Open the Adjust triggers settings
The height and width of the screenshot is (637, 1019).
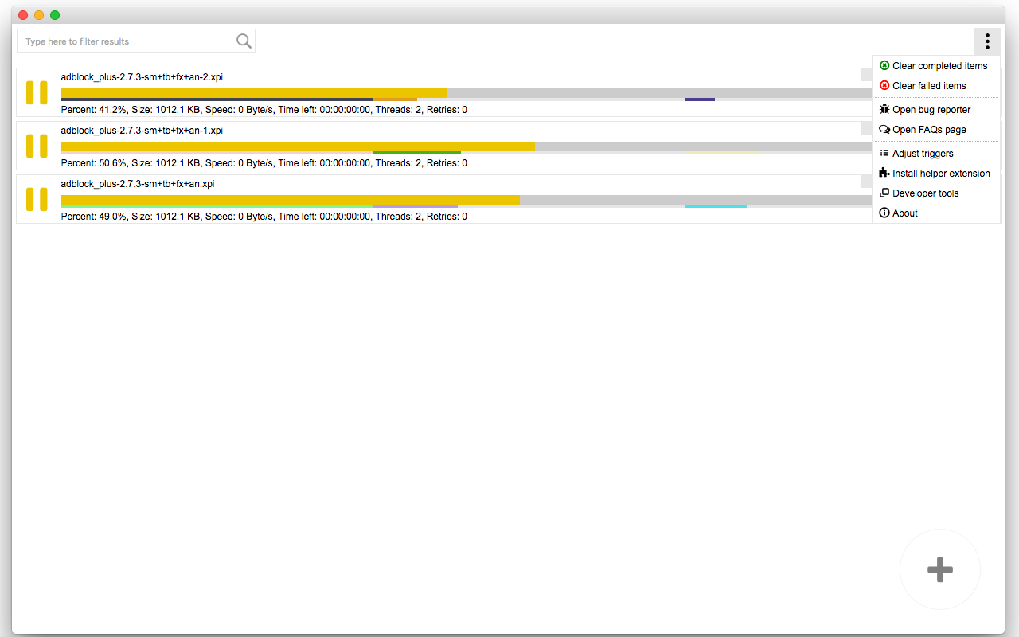point(921,153)
